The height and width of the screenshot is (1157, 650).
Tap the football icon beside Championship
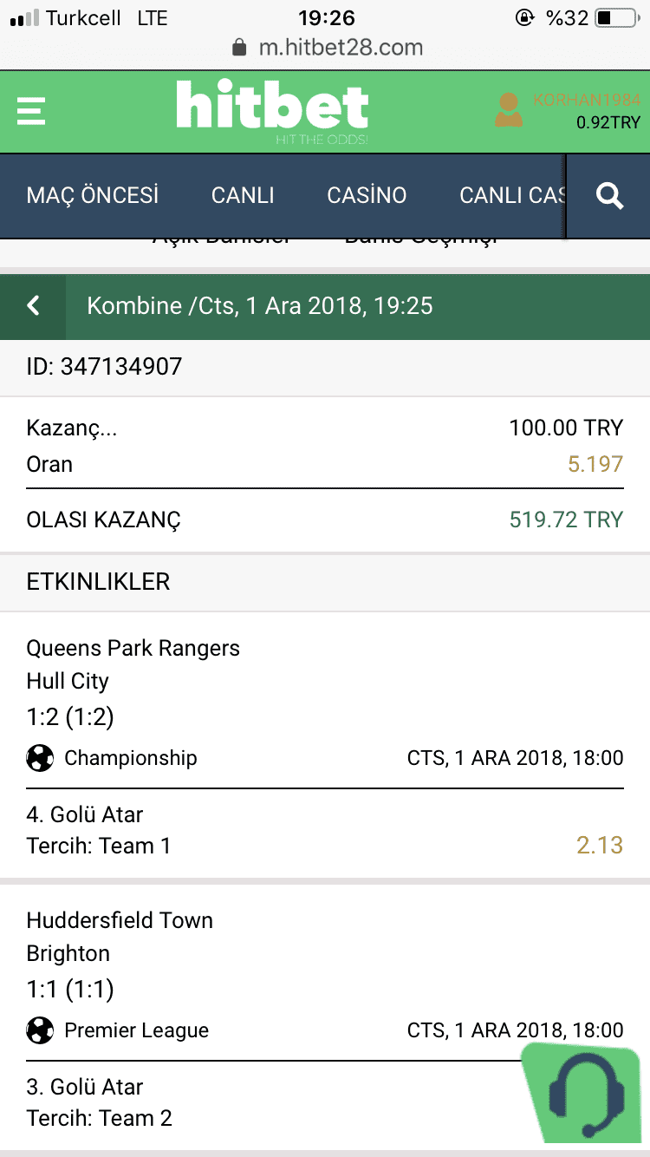pyautogui.click(x=40, y=758)
